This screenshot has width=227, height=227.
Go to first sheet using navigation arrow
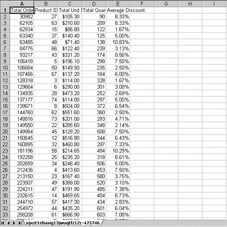pos(3,223)
